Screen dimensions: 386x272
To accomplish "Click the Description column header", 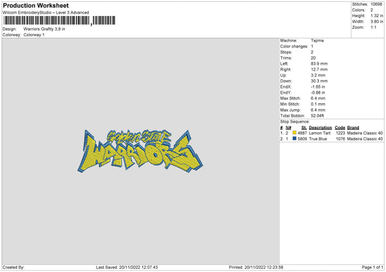I will click(320, 128).
